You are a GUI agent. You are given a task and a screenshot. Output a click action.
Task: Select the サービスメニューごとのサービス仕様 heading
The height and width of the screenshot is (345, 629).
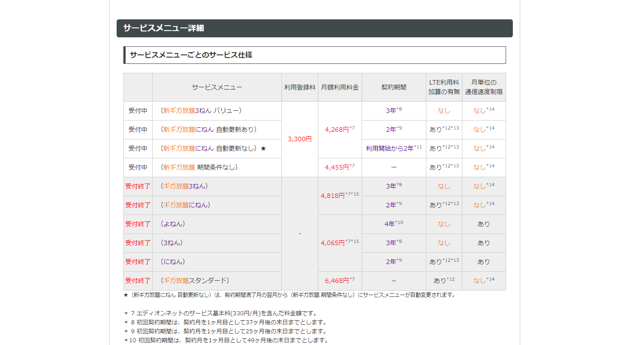[x=315, y=55]
